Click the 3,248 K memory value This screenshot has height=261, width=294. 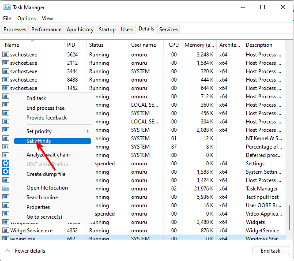[x=205, y=55]
